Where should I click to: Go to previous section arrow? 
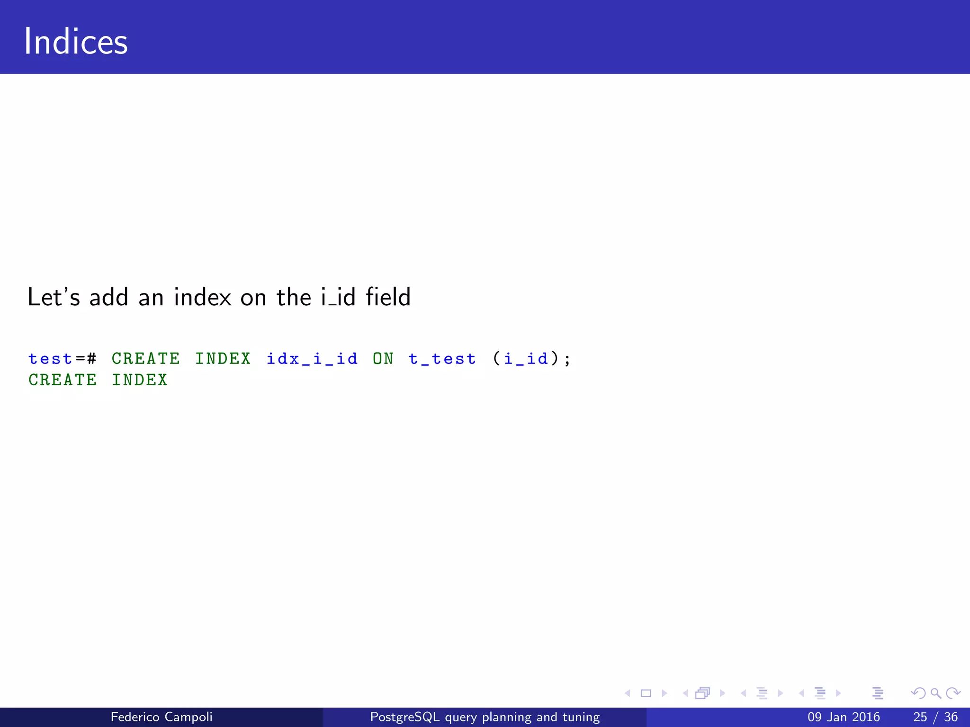[801, 693]
